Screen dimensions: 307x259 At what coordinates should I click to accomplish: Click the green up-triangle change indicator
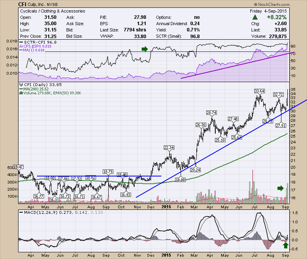coord(255,17)
